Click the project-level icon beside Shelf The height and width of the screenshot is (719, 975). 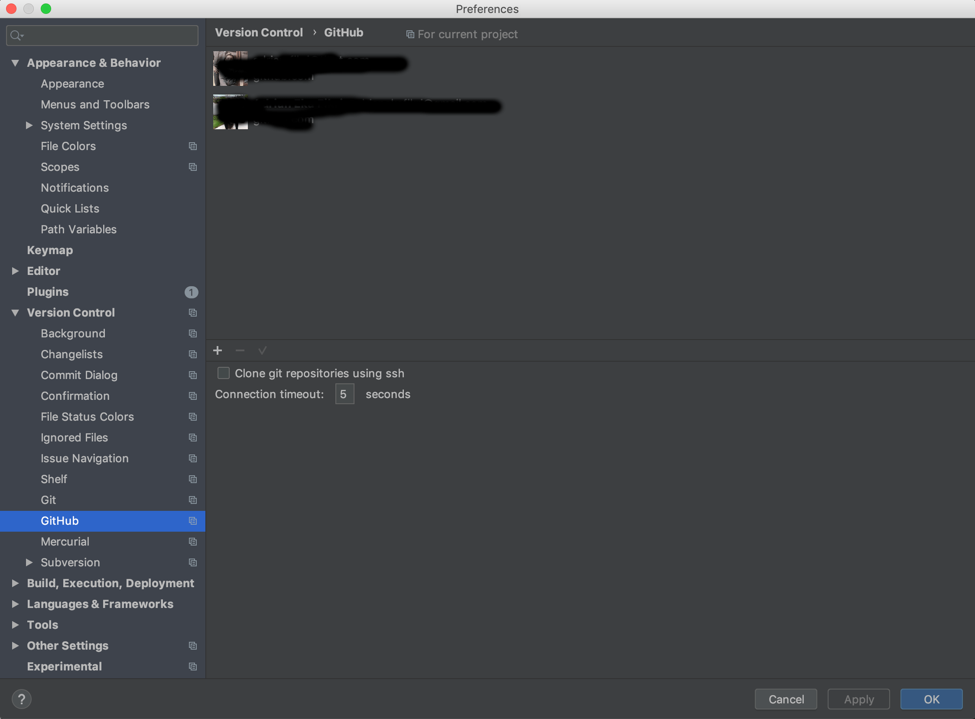[x=193, y=479]
